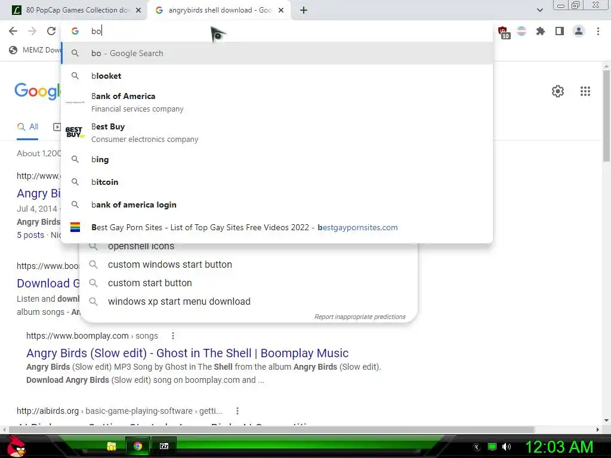
Task: Click the scroll right arrow at page bottom
Action: click(x=598, y=429)
